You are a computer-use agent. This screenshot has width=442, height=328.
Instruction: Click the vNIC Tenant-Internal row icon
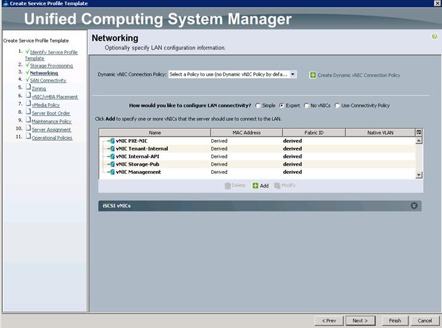112,149
